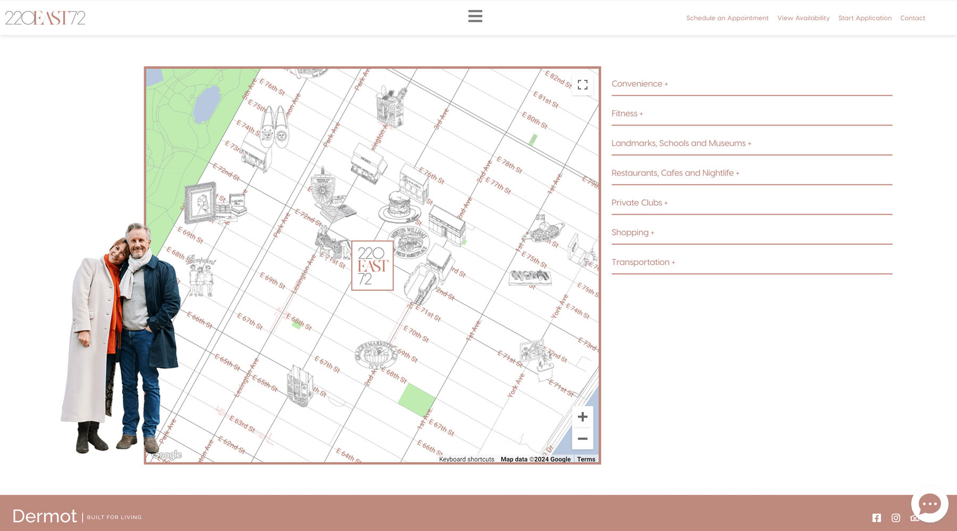Viewport: 957px width, 531px height.
Task: Go to the Contact page
Action: 912,18
